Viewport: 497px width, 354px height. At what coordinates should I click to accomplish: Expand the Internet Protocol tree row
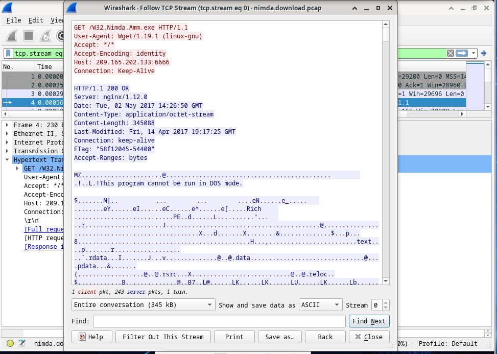7,143
